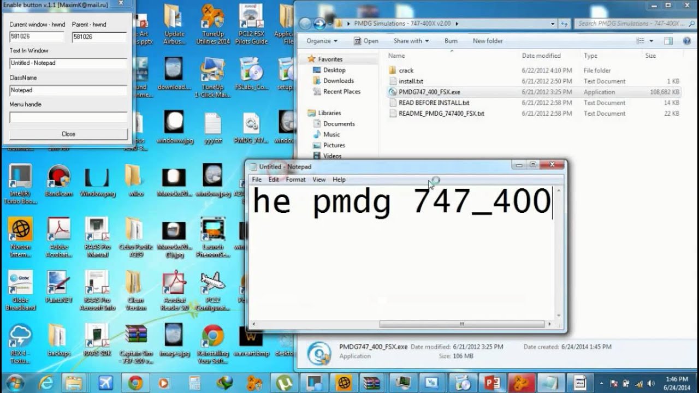The image size is (699, 393).
Task: Open the Organize dropdown in Explorer
Action: [322, 41]
